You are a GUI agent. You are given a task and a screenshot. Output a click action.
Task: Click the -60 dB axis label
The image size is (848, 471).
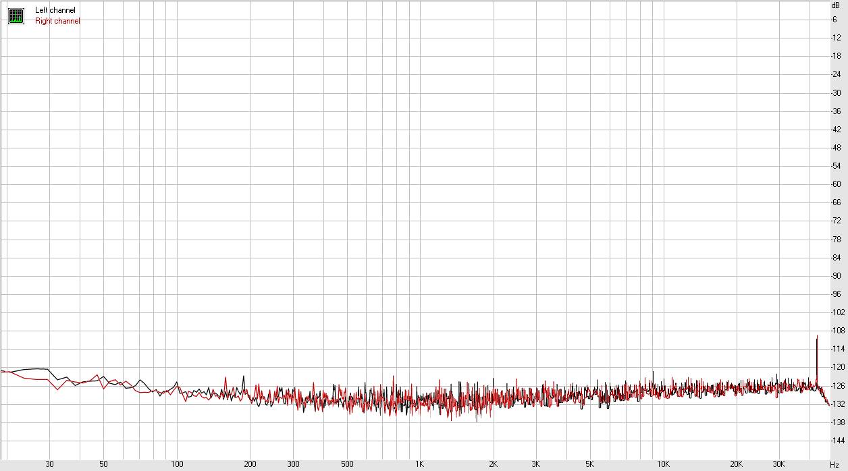[837, 184]
